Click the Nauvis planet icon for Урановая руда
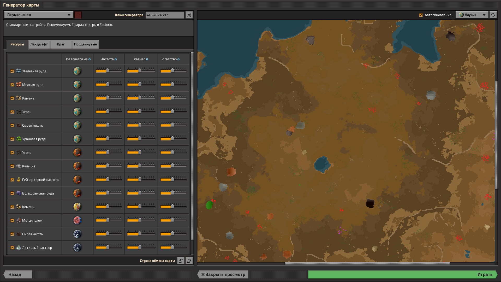The height and width of the screenshot is (282, 501). click(77, 139)
